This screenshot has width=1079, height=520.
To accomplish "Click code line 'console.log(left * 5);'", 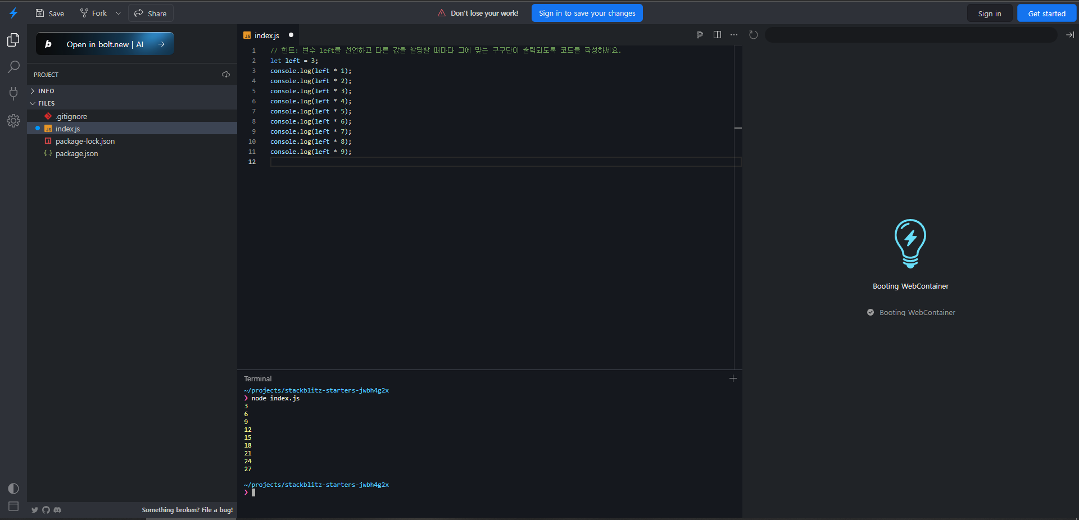I will [x=311, y=111].
